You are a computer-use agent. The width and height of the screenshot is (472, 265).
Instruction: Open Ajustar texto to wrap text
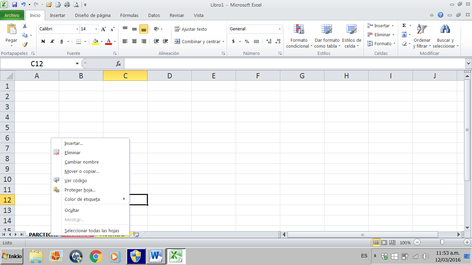click(191, 29)
